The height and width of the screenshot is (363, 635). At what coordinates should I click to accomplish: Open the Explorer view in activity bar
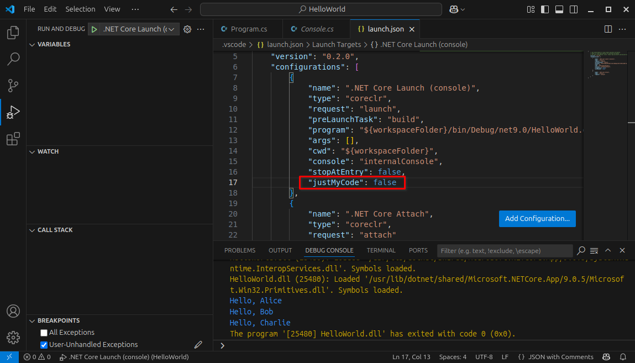[x=13, y=33]
